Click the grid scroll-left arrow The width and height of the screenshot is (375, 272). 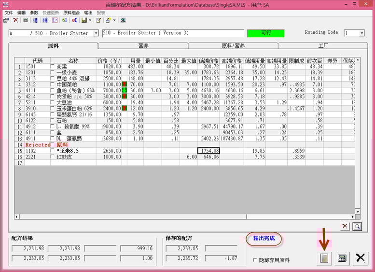click(x=17, y=217)
